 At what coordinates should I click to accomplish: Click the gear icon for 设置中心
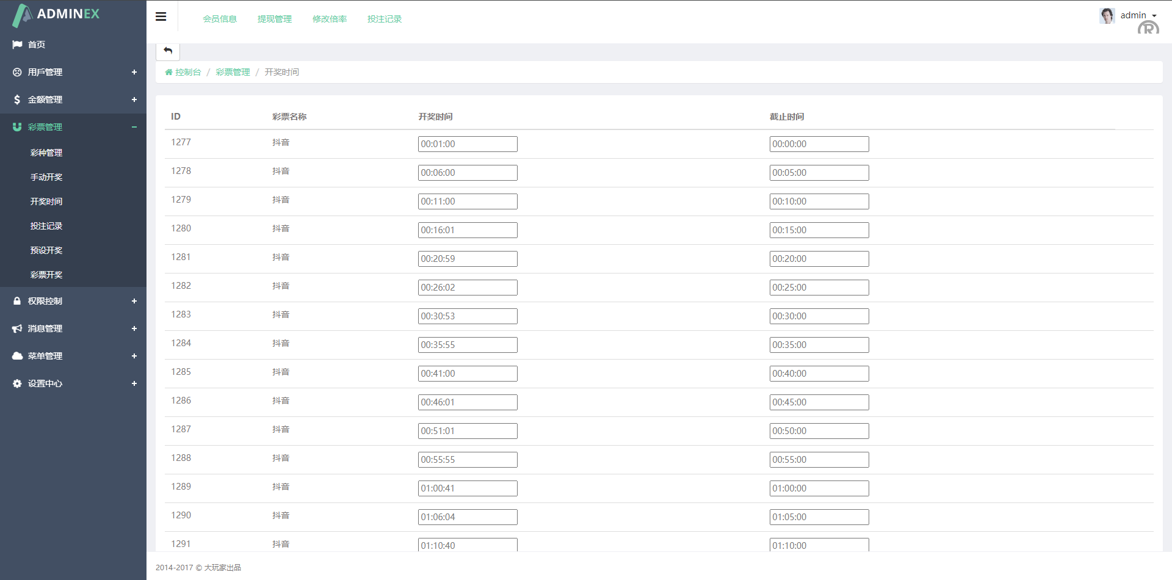click(17, 383)
